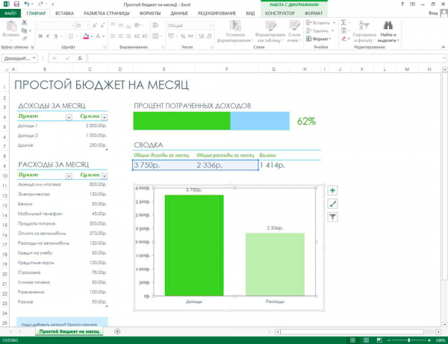Click the Copy icon in clipboard group
Image resolution: width=448 pixels, height=344 pixels.
click(x=25, y=31)
